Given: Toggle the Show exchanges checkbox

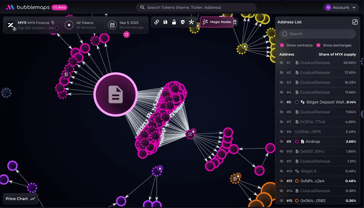Looking at the screenshot, I should pos(318,45).
